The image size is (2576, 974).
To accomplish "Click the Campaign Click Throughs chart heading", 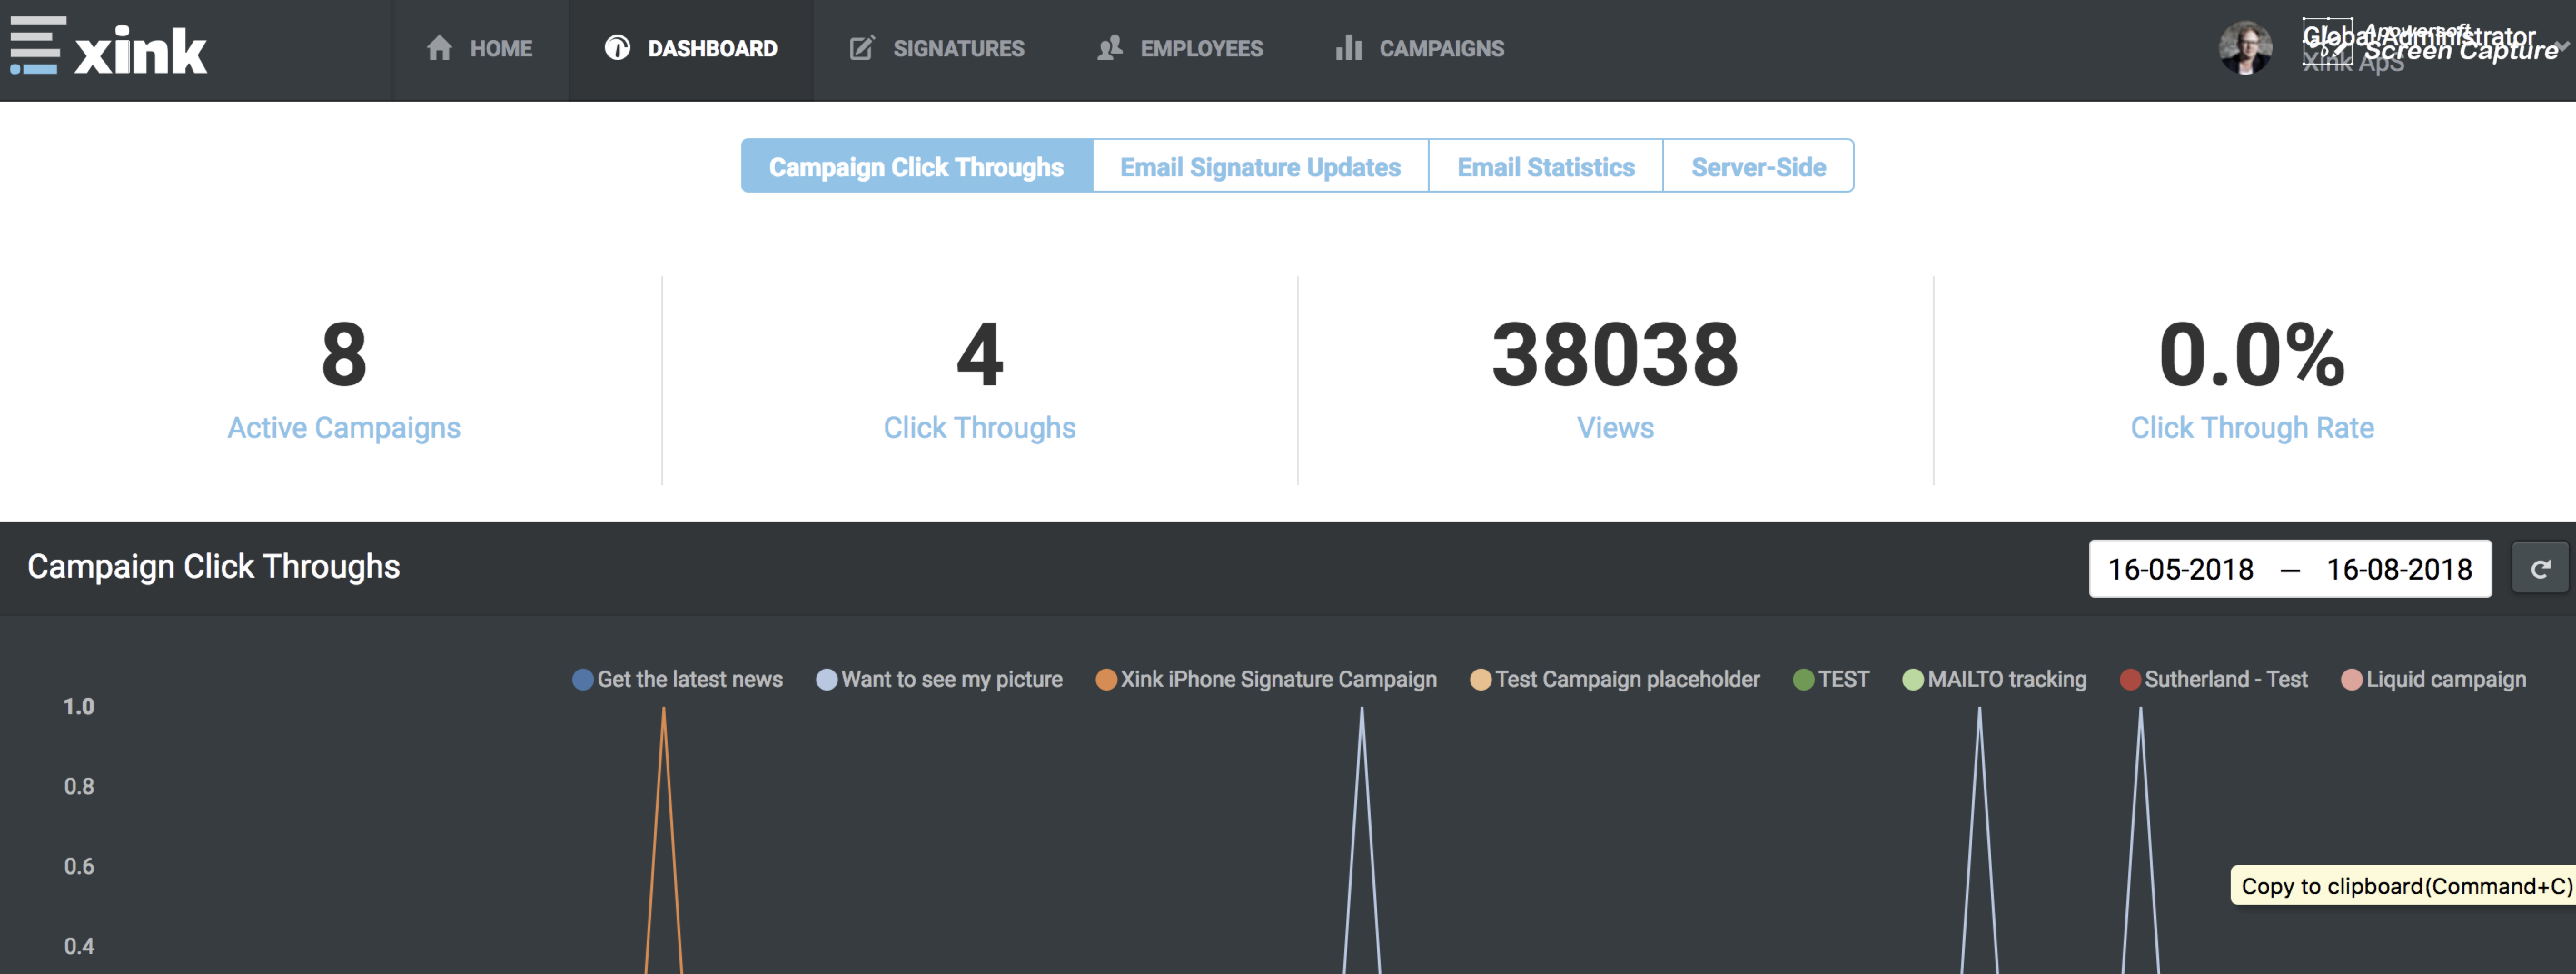I will pyautogui.click(x=214, y=567).
